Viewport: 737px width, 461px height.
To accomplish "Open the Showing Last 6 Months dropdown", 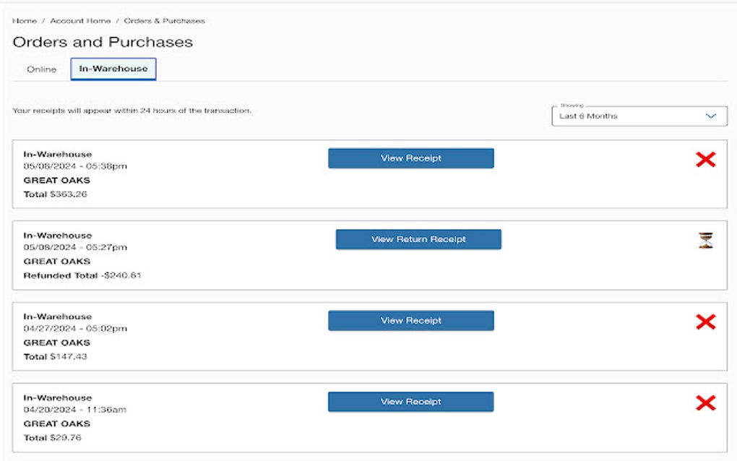I will tap(639, 116).
